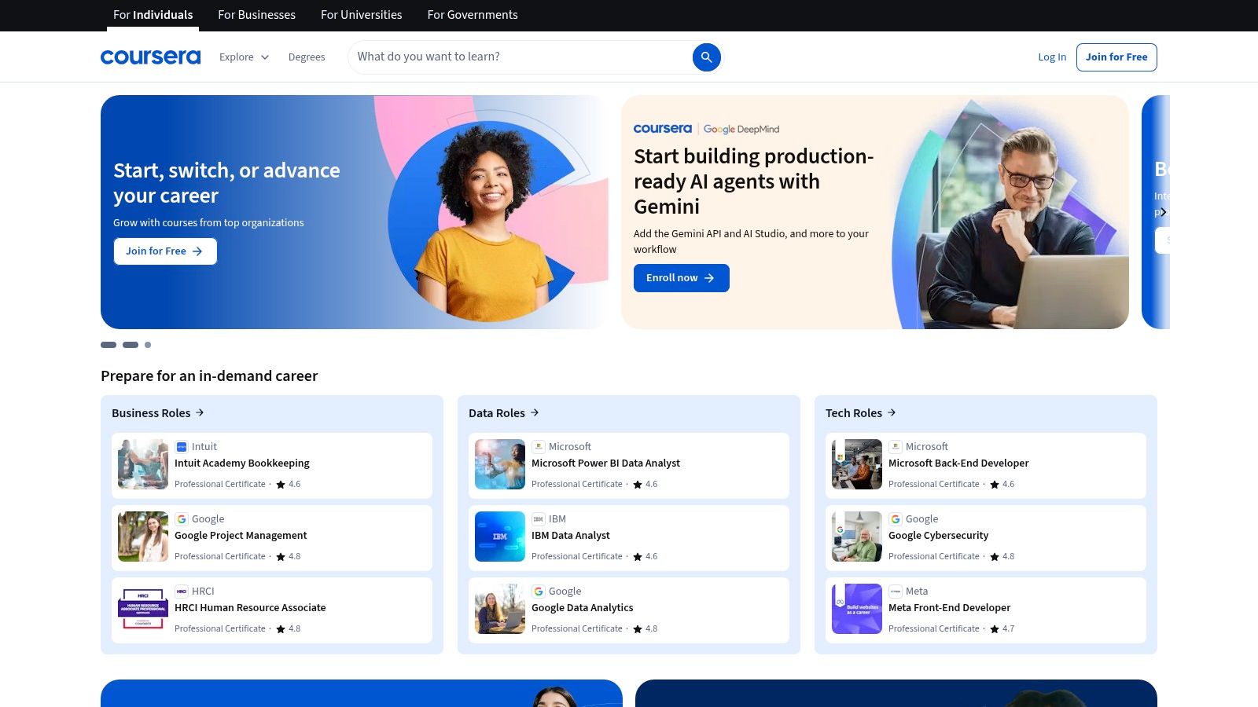This screenshot has height=707, width=1258.
Task: Click Google logo on Project Management card
Action: [182, 518]
